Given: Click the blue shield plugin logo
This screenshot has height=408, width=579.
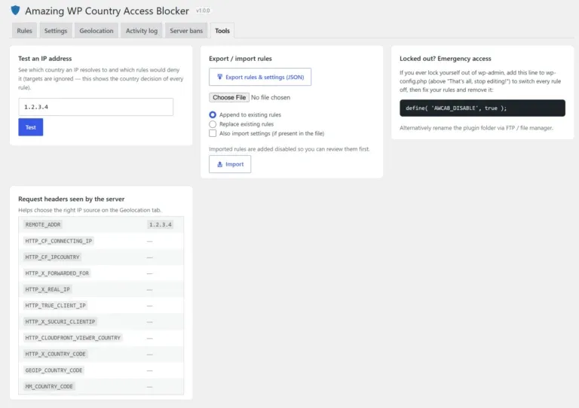Looking at the screenshot, I should point(15,11).
